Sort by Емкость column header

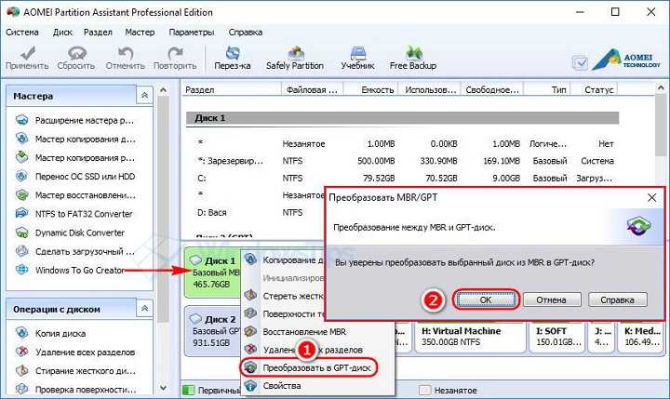(x=371, y=89)
